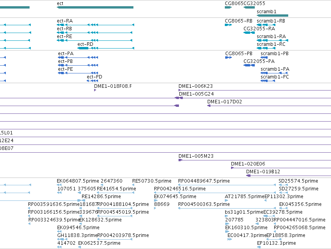Click the ect-PA protein feature
The image size is (331, 249).
[78, 57]
